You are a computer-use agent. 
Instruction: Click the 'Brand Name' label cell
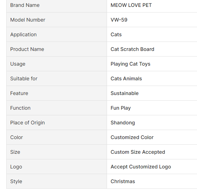(25, 5)
